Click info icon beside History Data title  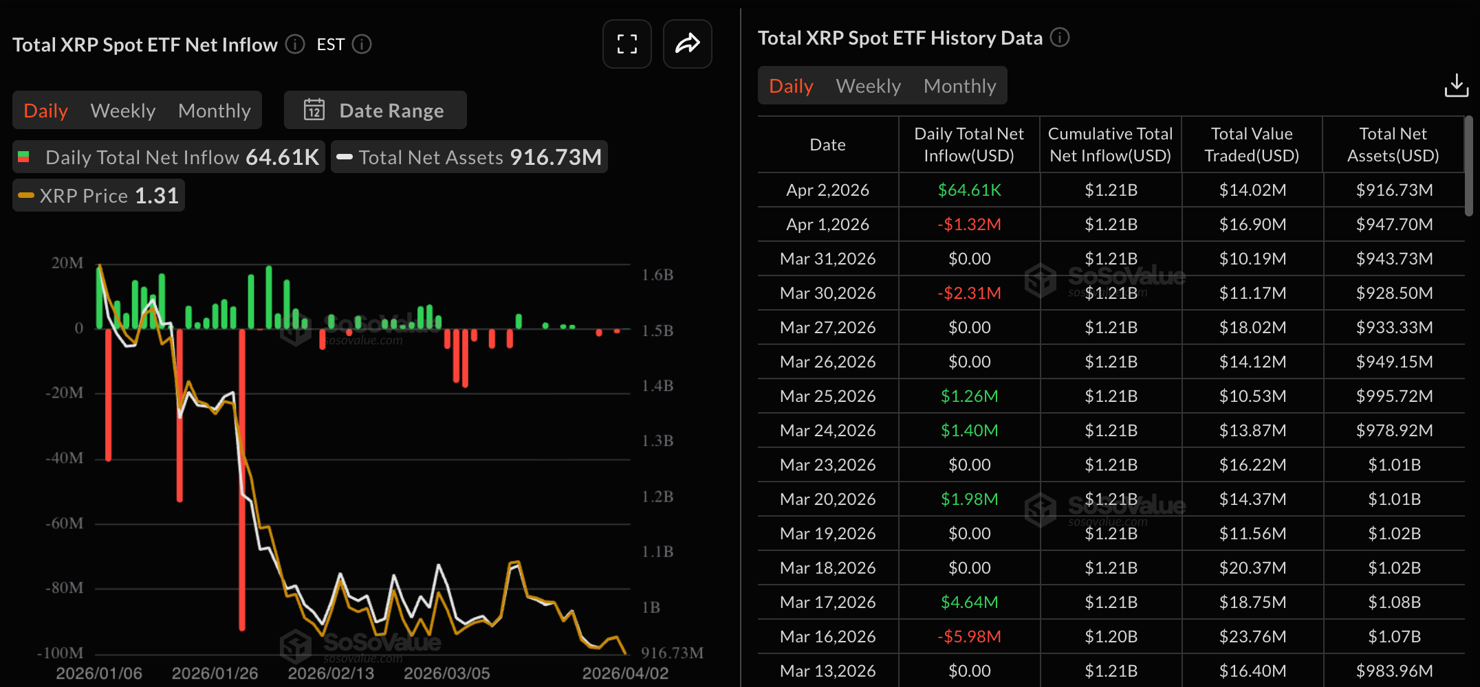(1060, 38)
